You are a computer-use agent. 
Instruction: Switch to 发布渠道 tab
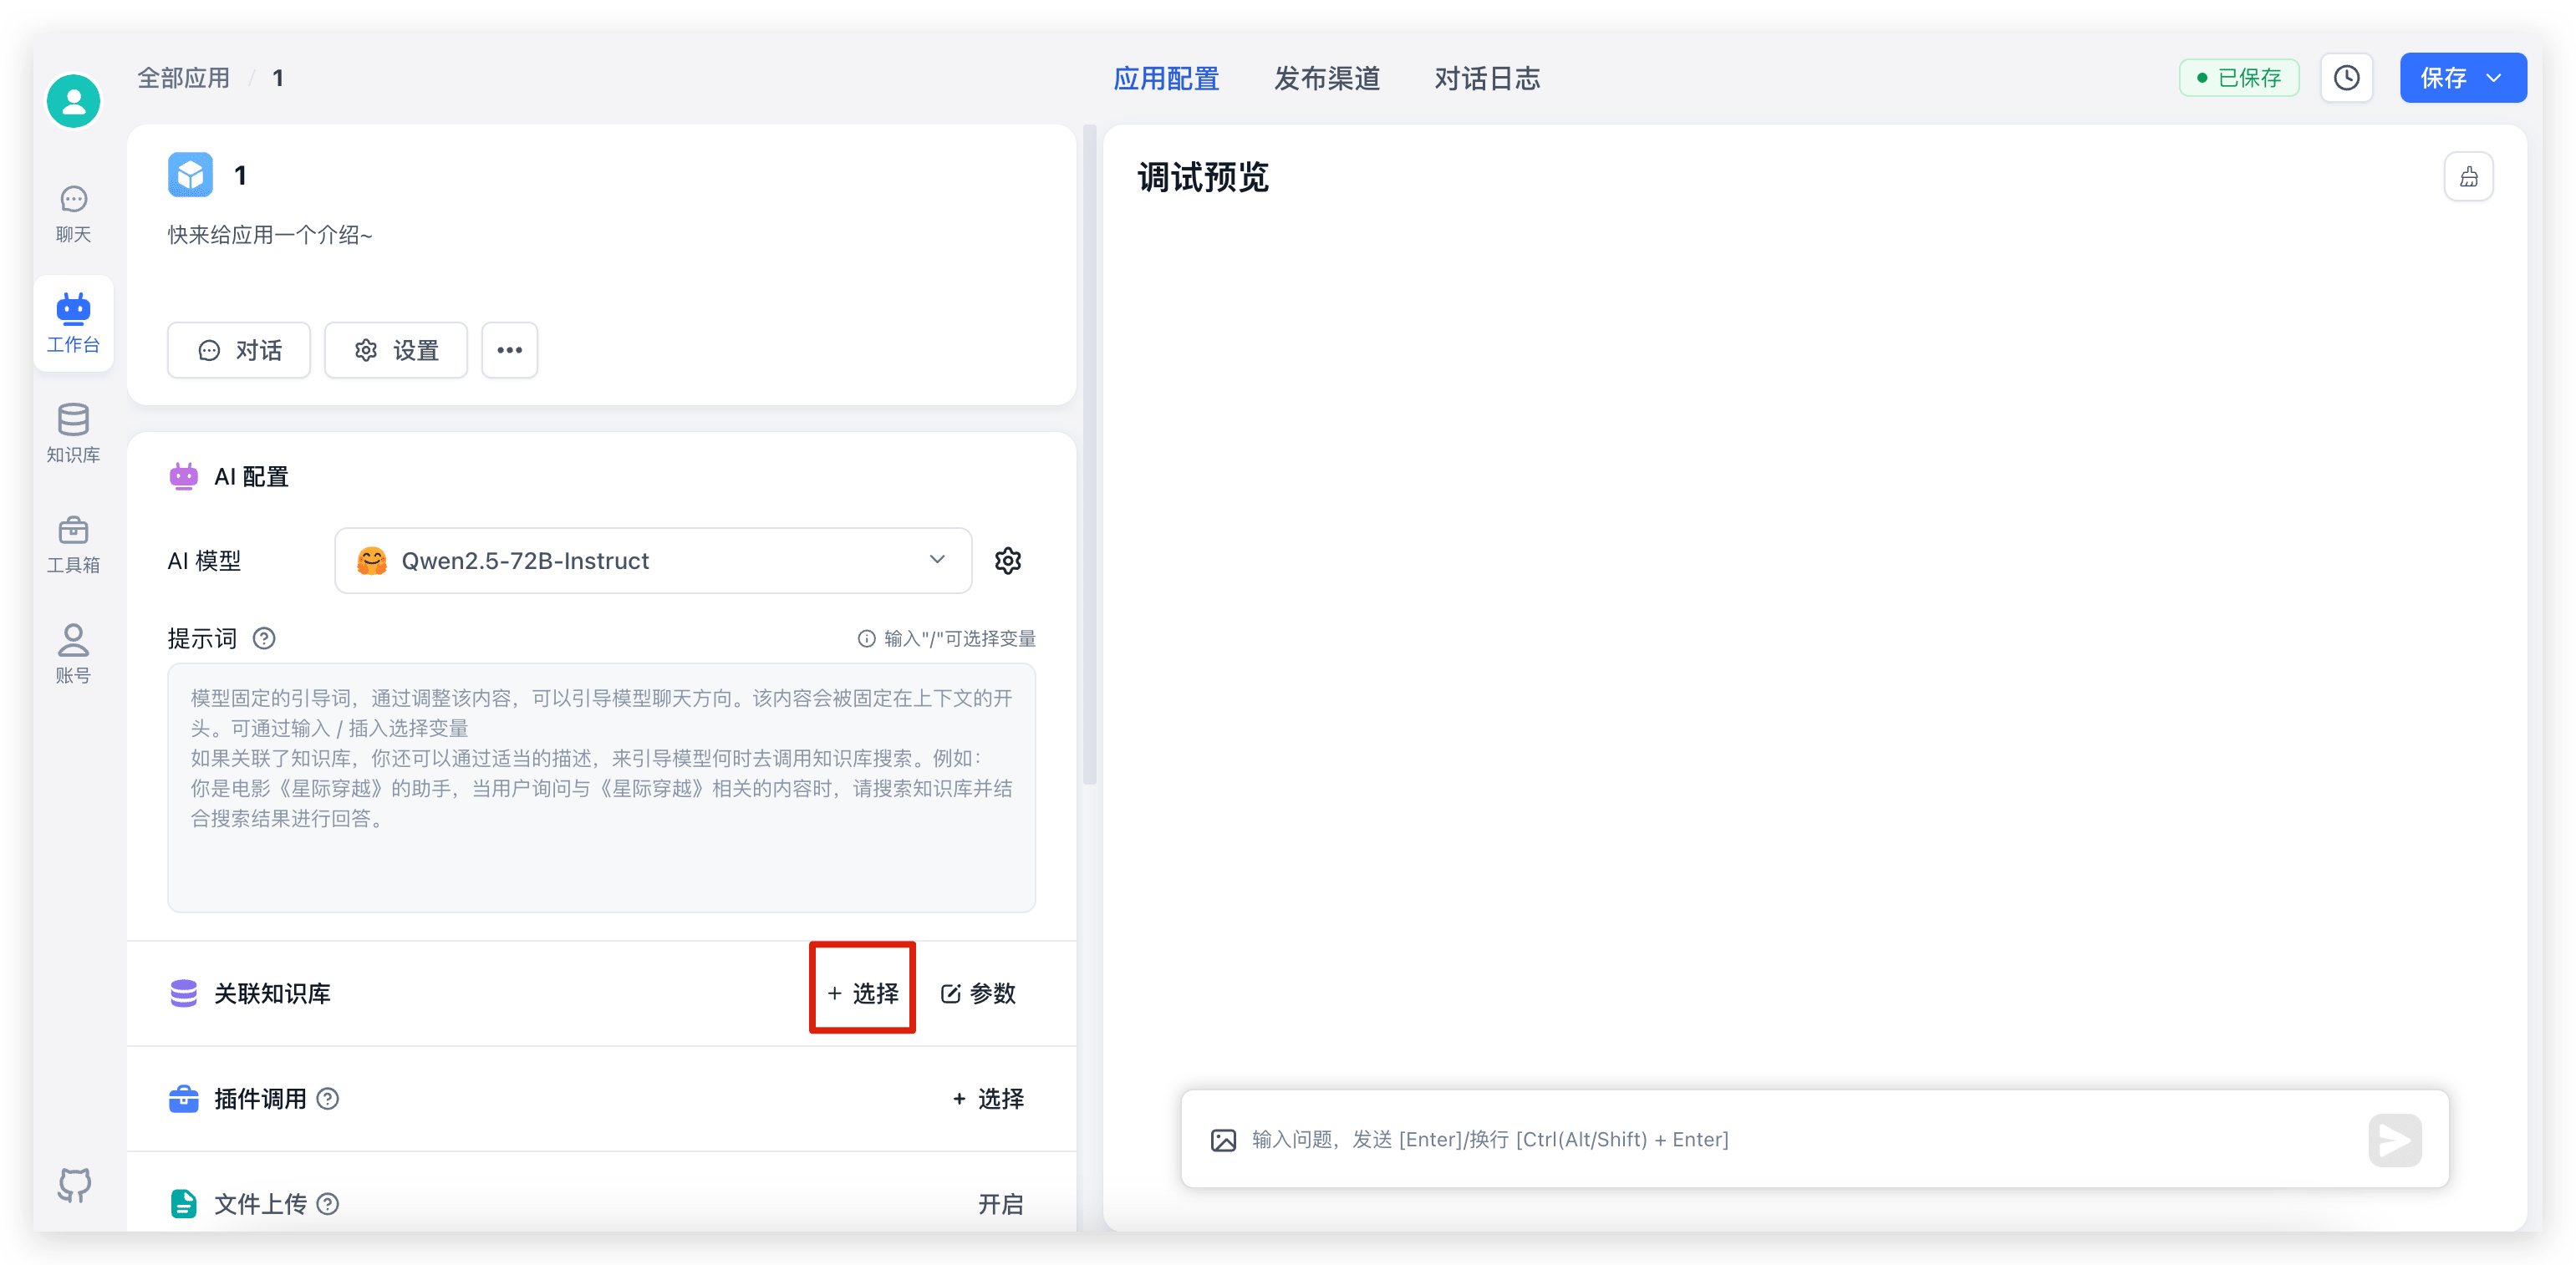coord(1326,78)
